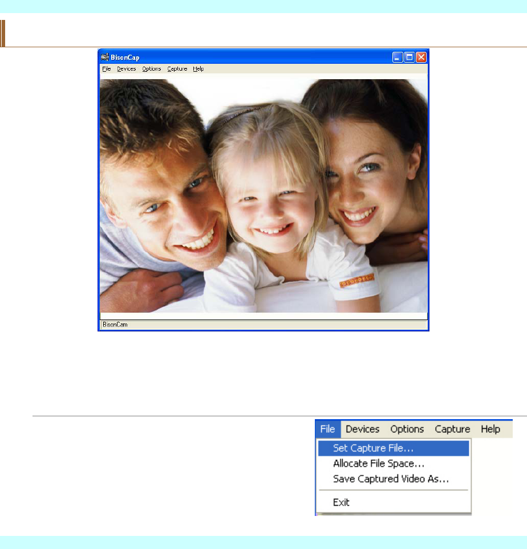This screenshot has height=549, width=527.
Task: Open the File menu in BisonCap window
Action: click(x=107, y=69)
